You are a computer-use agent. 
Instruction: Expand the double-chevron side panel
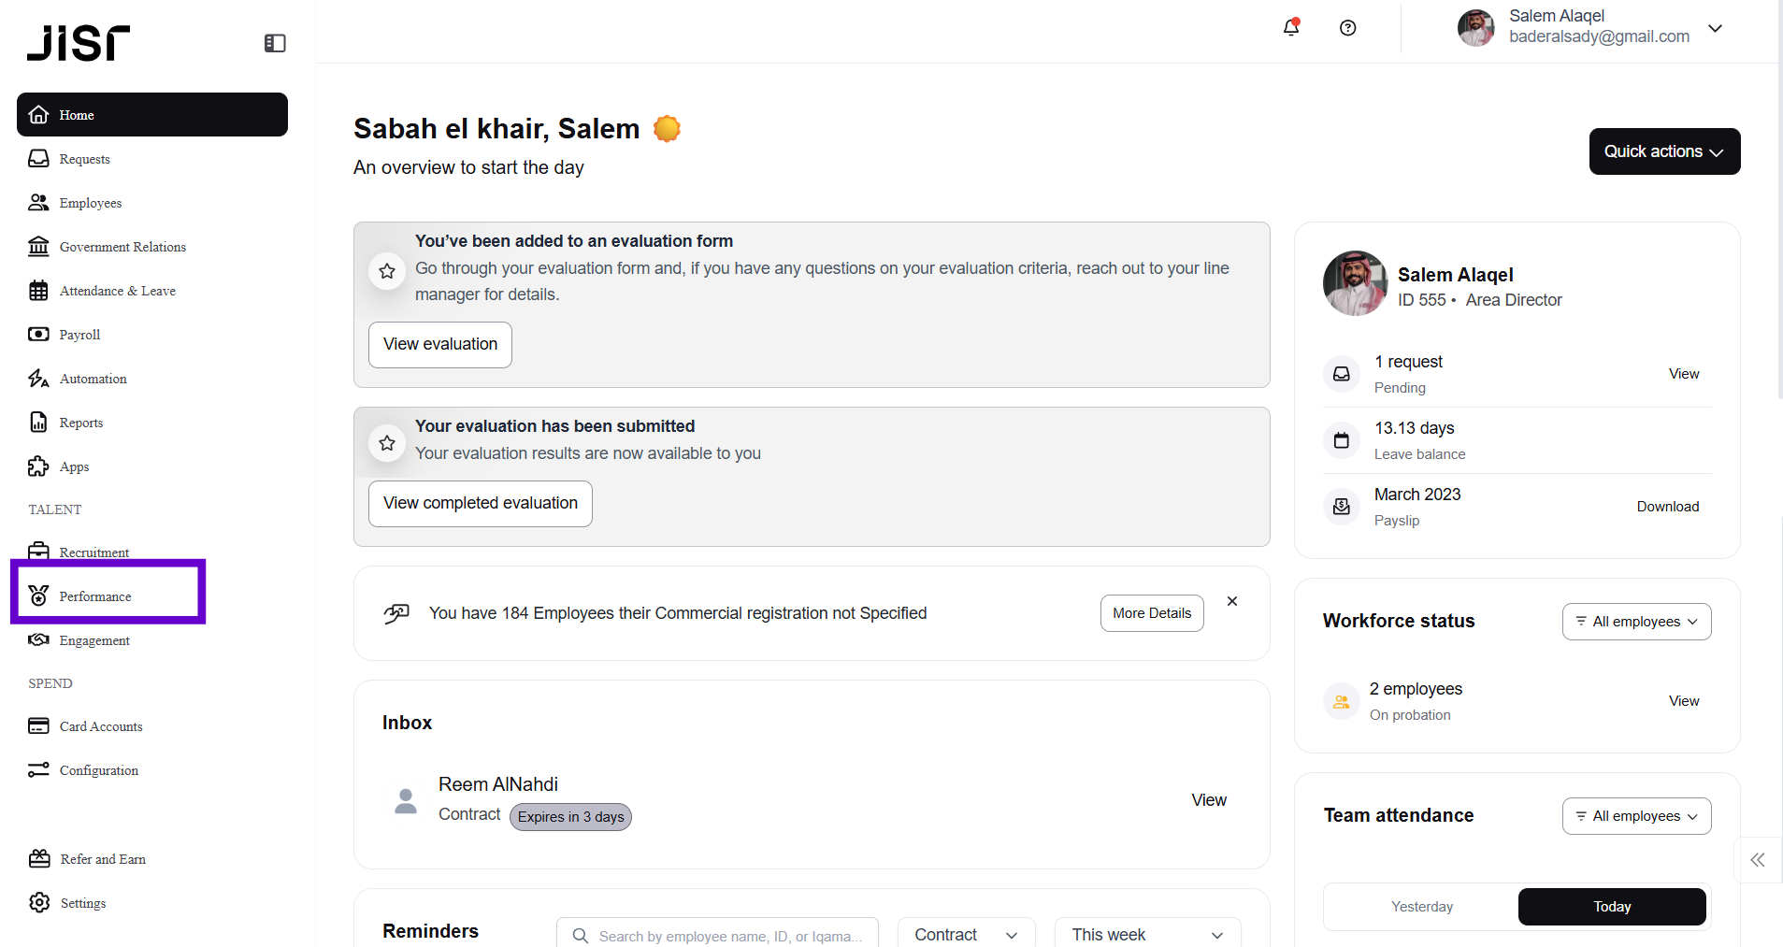[1758, 860]
